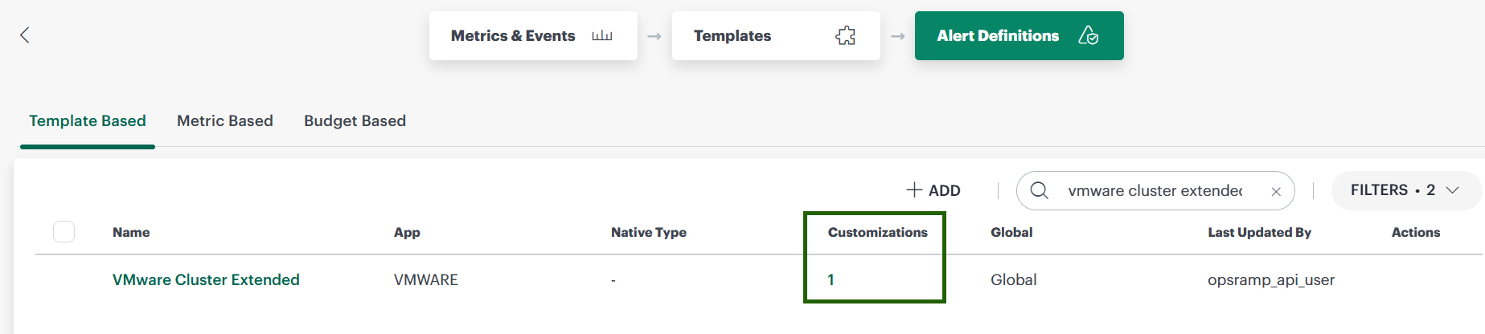Check the select-all checkbox in the header

[x=64, y=232]
